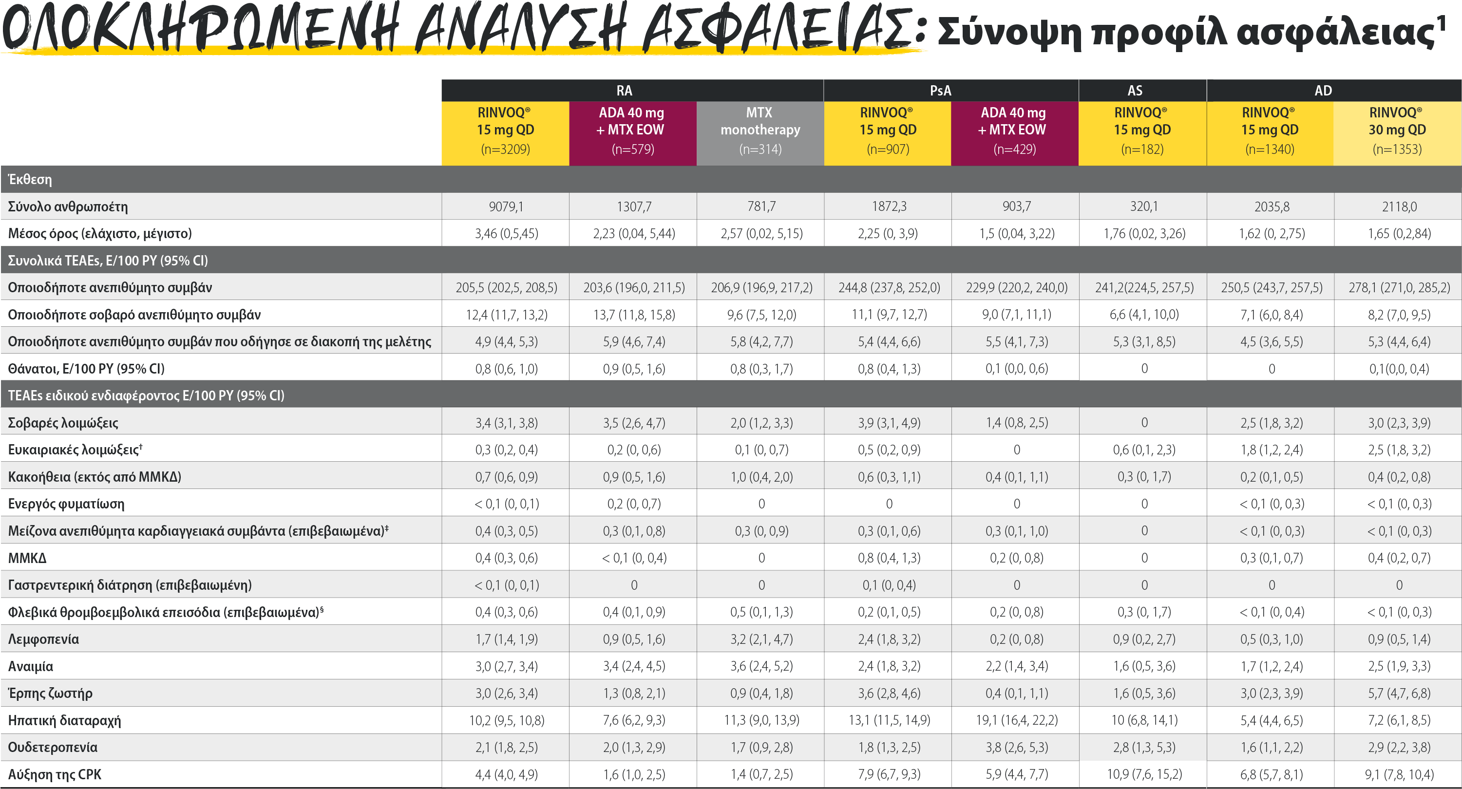Image resolution: width=1462 pixels, height=789 pixels.
Task: Select the Ενεργός φυματίωση row label
Action: [66, 504]
